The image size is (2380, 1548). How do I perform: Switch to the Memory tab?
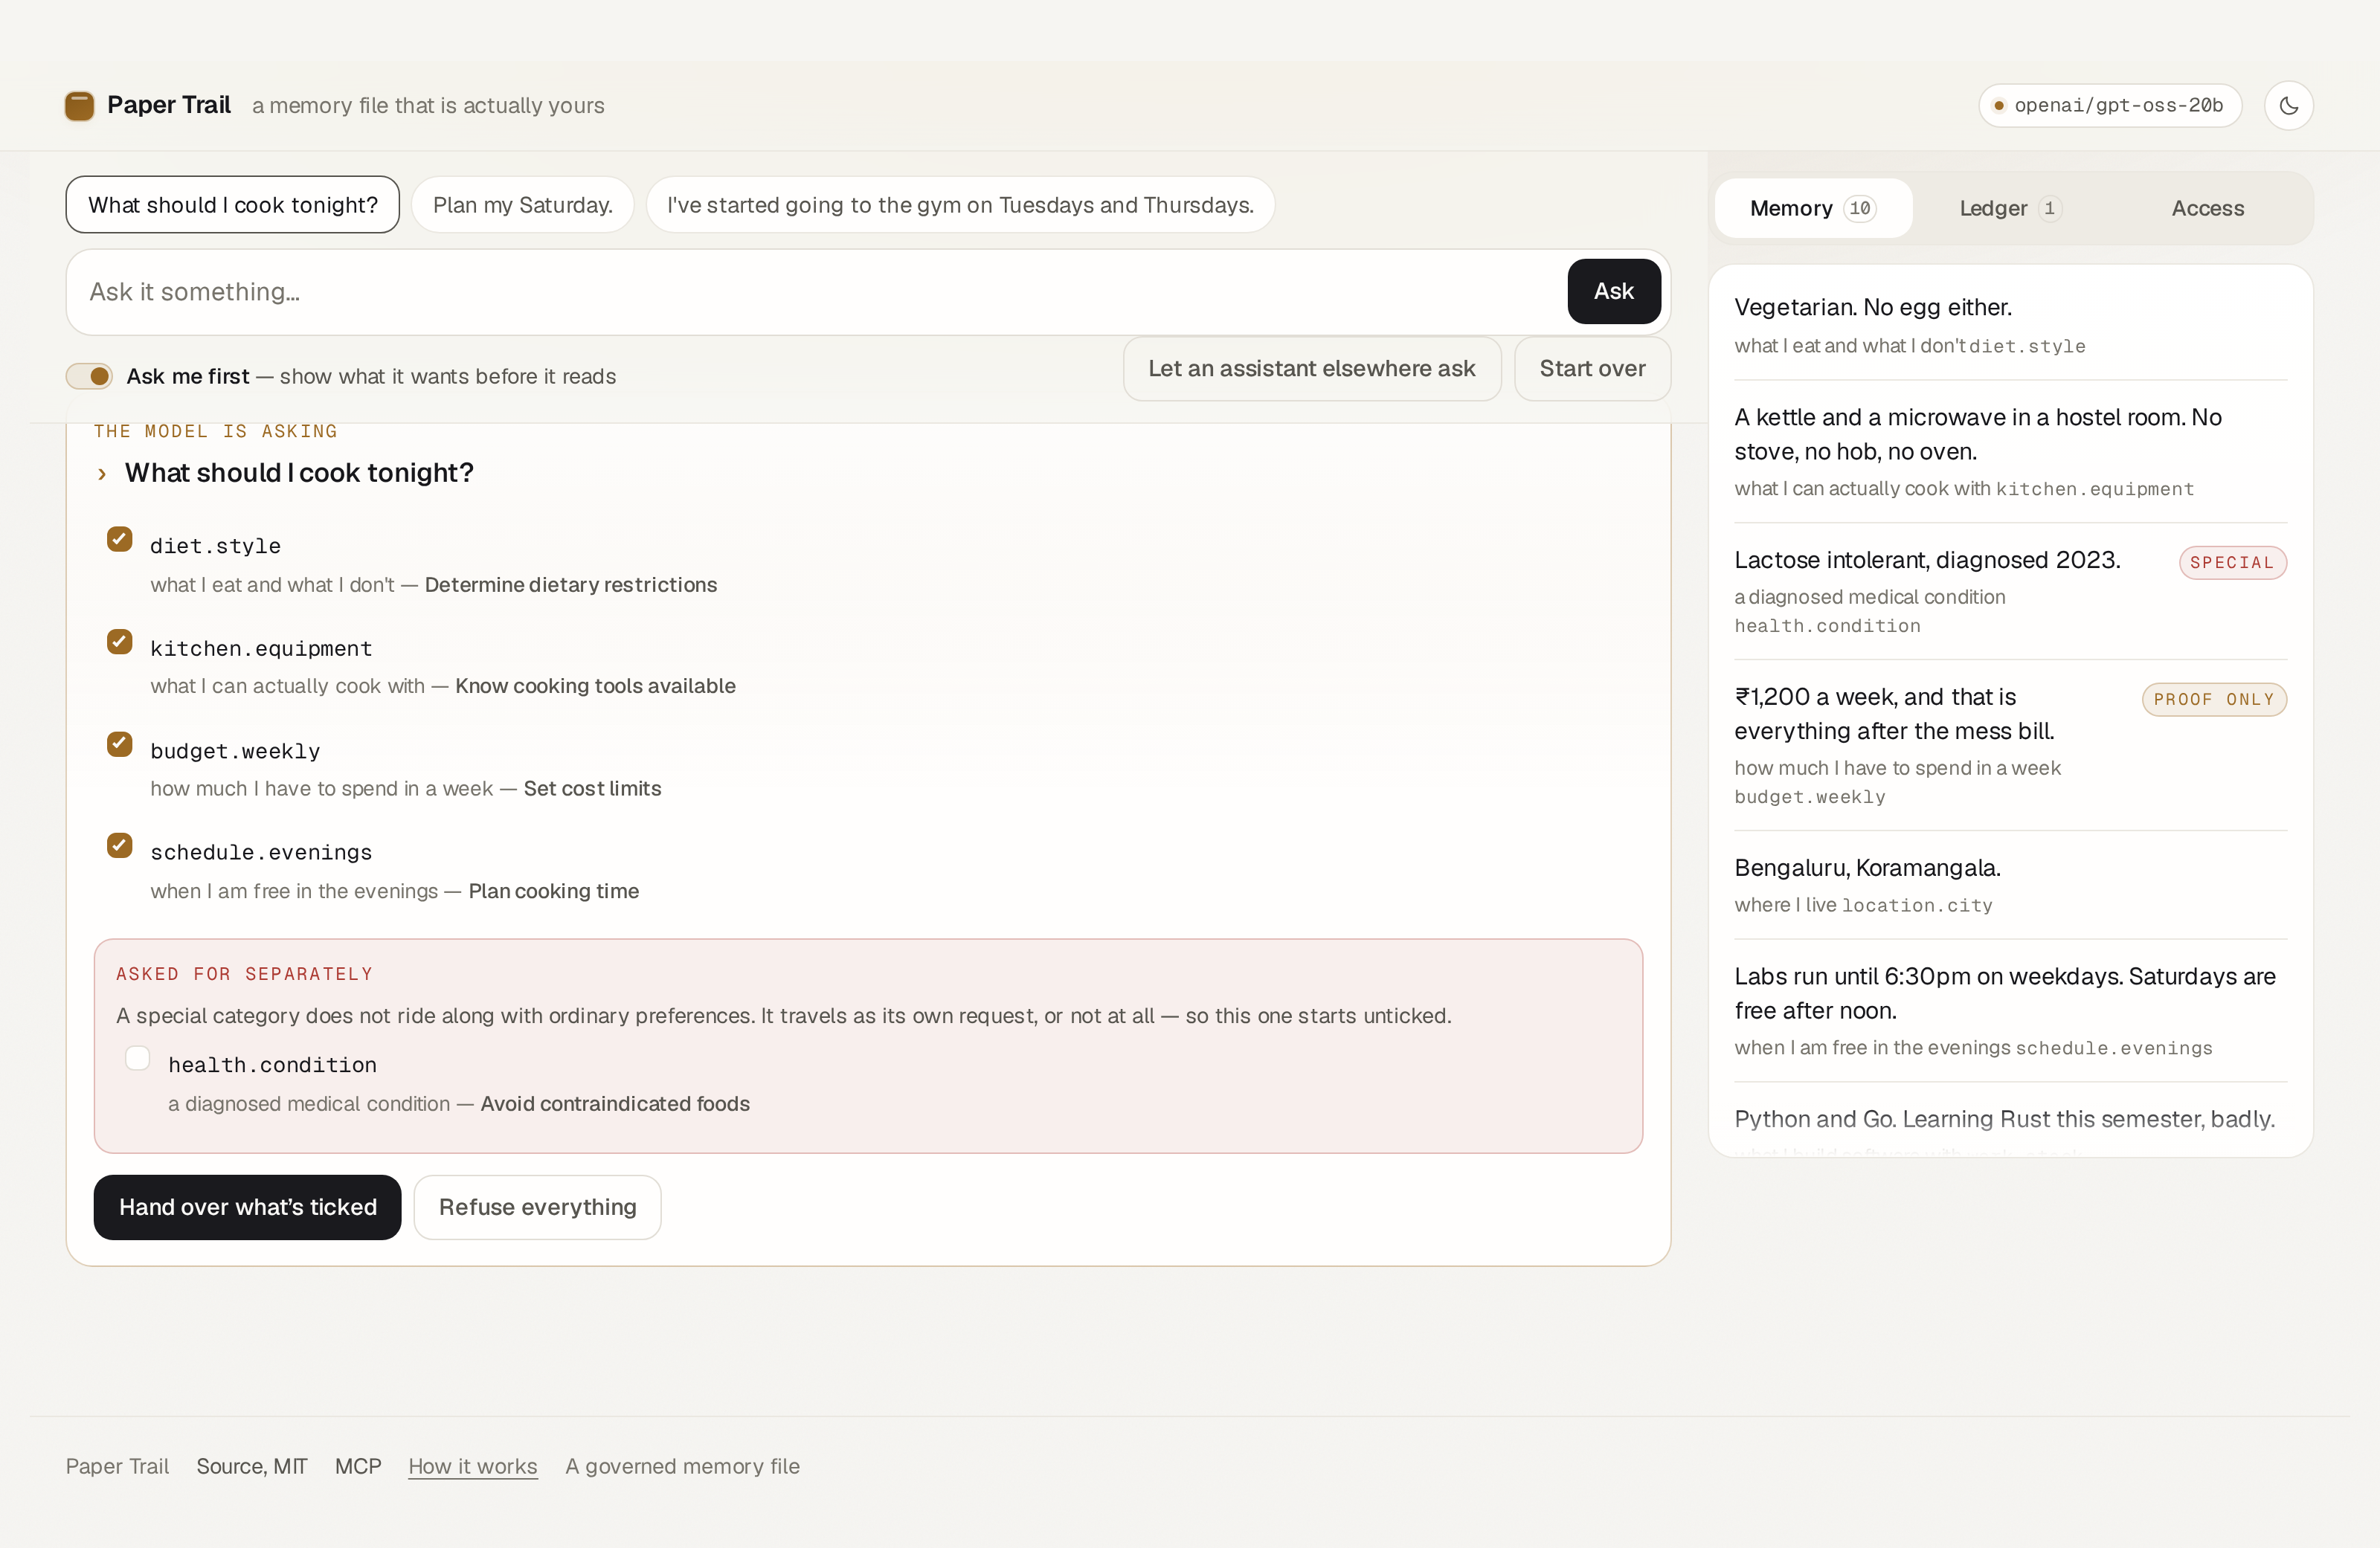coord(1813,208)
